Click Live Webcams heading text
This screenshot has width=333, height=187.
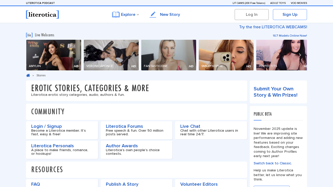(44, 35)
